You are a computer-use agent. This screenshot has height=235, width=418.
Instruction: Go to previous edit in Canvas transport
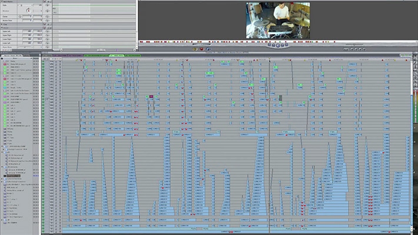(269, 45)
